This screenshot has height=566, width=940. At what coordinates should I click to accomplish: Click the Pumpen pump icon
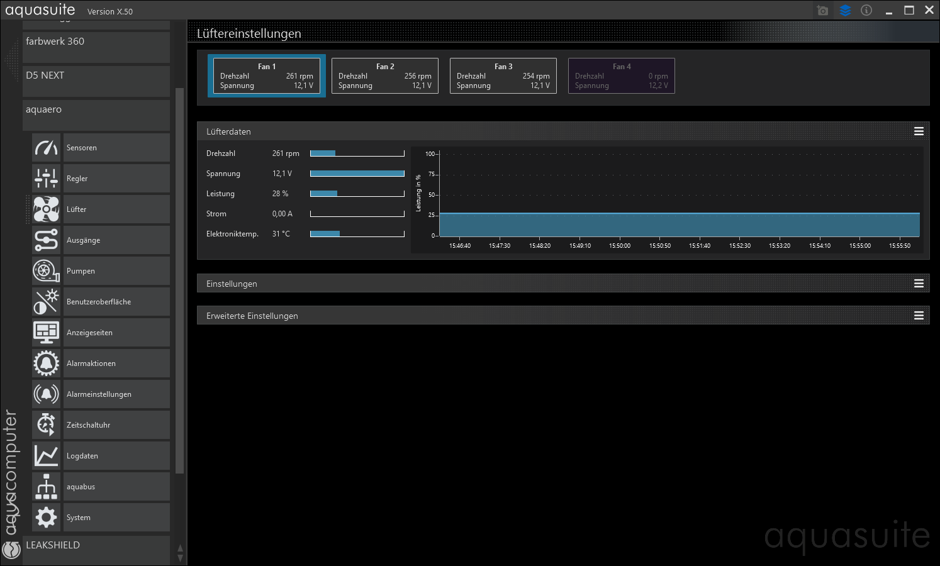click(46, 271)
